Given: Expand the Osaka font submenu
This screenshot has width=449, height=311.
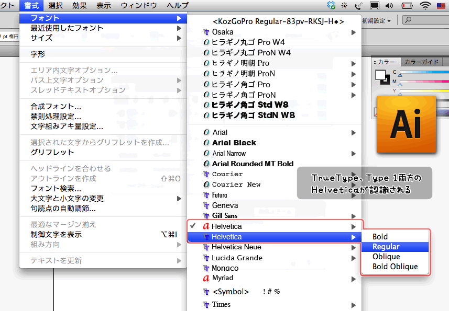Looking at the screenshot, I should click(275, 32).
